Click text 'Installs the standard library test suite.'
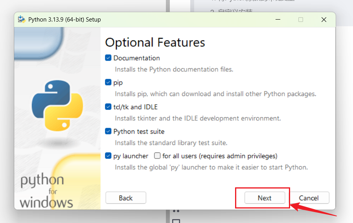Screen dimensions: 353x223 171,143
